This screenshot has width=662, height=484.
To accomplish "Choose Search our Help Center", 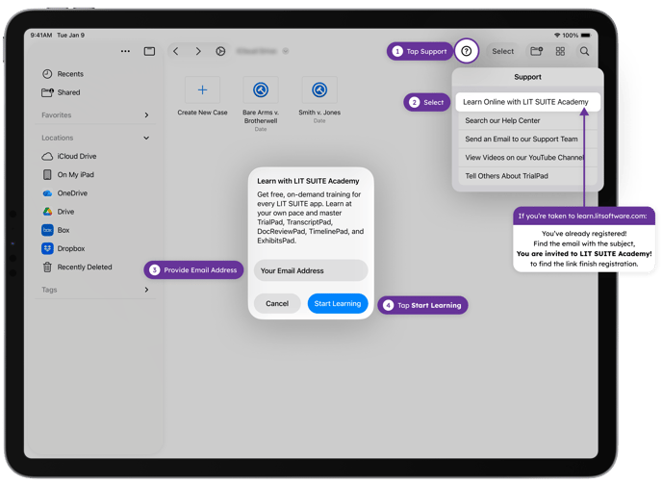I will point(502,121).
